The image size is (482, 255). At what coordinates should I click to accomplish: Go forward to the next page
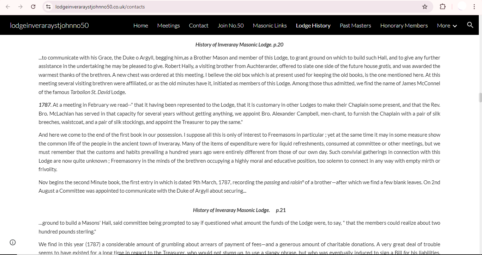coord(20,7)
